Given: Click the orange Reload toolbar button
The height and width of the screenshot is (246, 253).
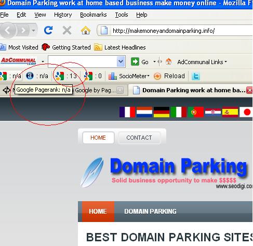Looking at the screenshot, I should tap(169, 76).
